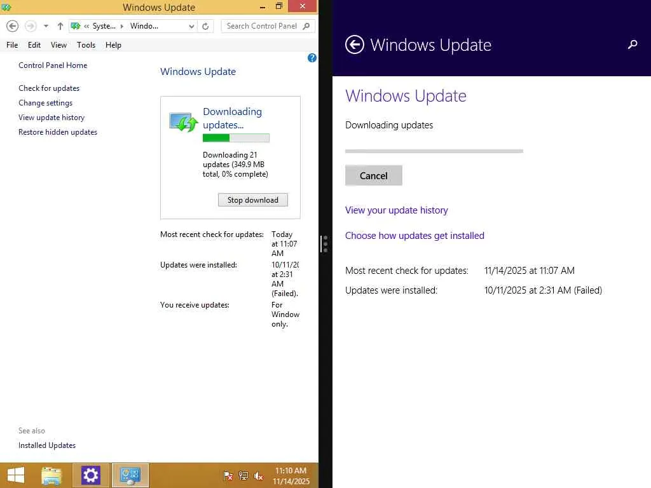
Task: Click the title bar Windows Update icon
Action: [x=6, y=7]
